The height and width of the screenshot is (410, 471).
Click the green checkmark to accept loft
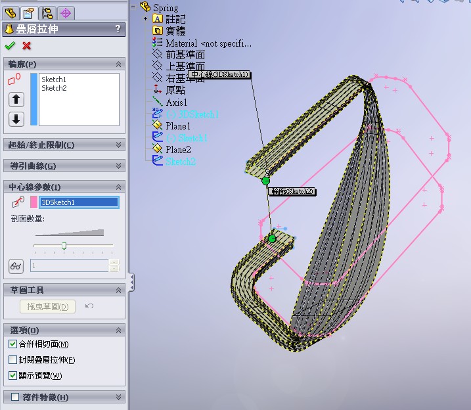coord(10,45)
